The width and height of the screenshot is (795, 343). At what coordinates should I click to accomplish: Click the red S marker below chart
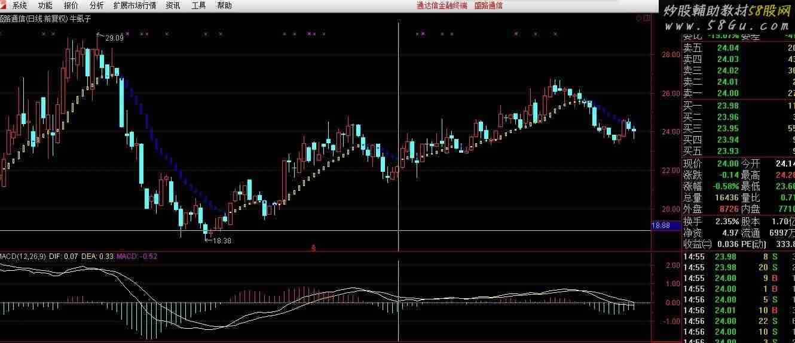pos(313,247)
